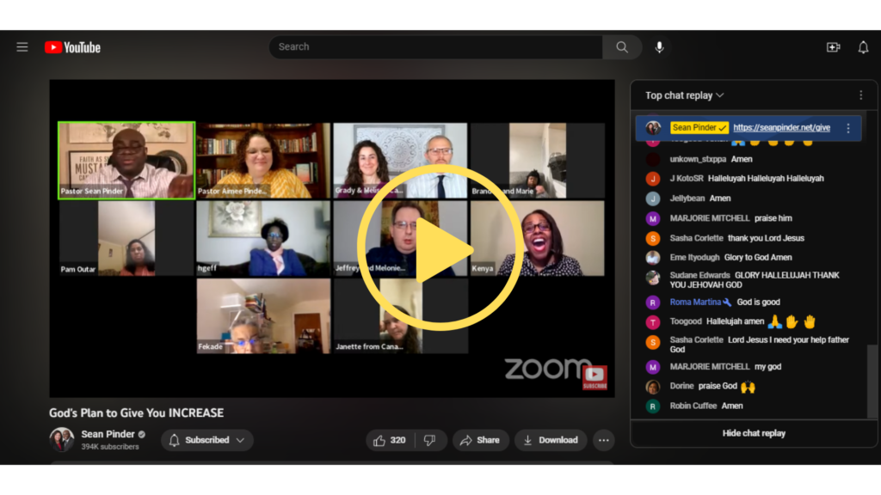
Task: Open the YouTube hamburger guide menu
Action: [22, 47]
